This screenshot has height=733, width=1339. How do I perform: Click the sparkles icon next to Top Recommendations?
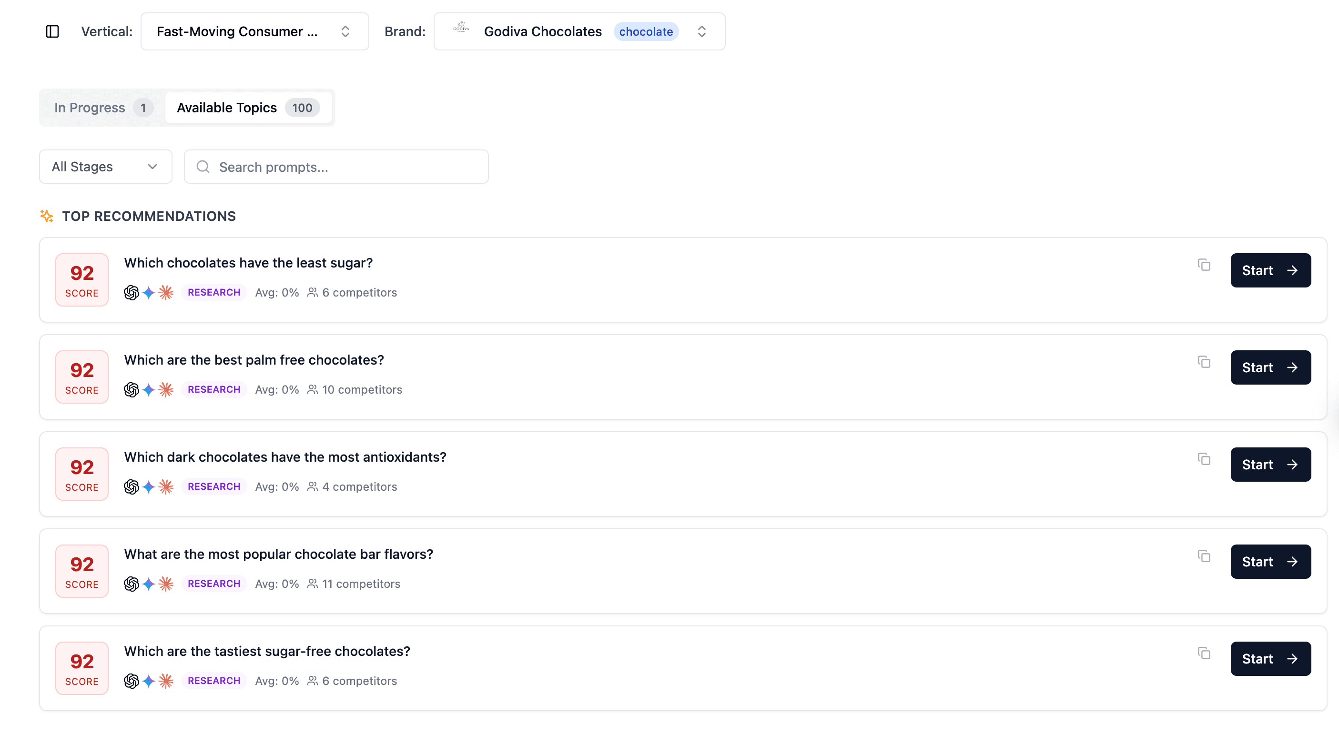(x=47, y=216)
